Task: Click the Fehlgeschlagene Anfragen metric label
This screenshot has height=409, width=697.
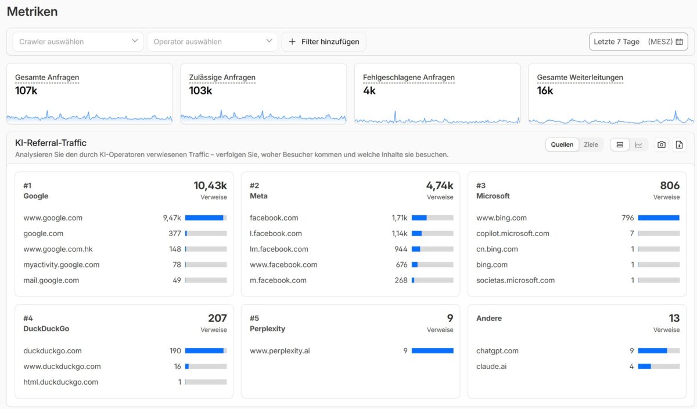Action: pyautogui.click(x=409, y=77)
